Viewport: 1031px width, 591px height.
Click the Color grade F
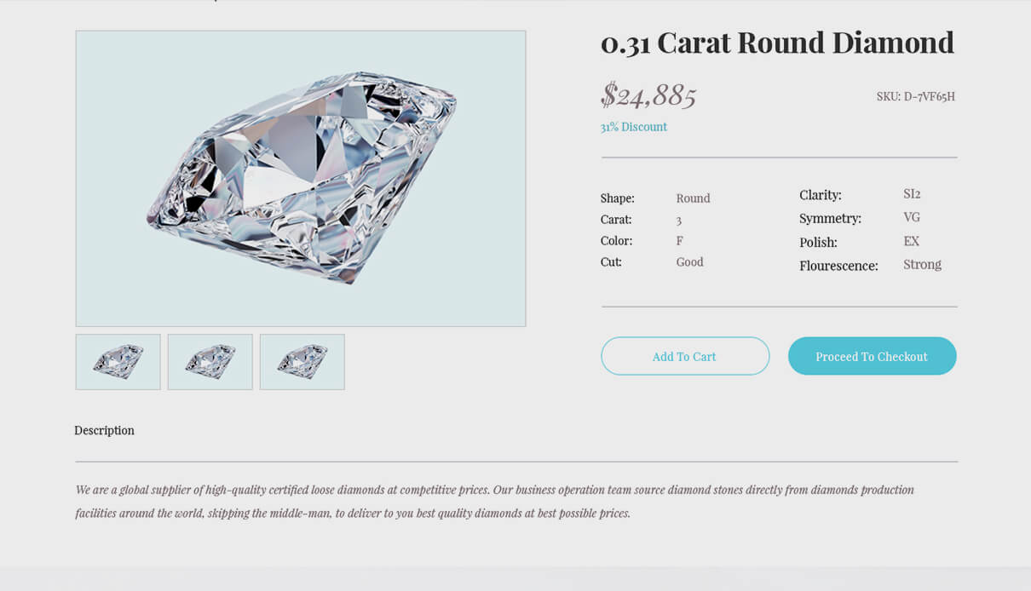[680, 241]
